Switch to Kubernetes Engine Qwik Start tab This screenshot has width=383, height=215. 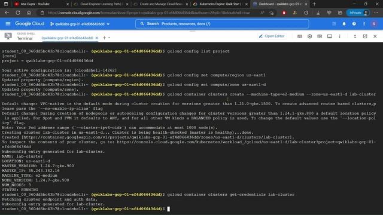point(220,4)
